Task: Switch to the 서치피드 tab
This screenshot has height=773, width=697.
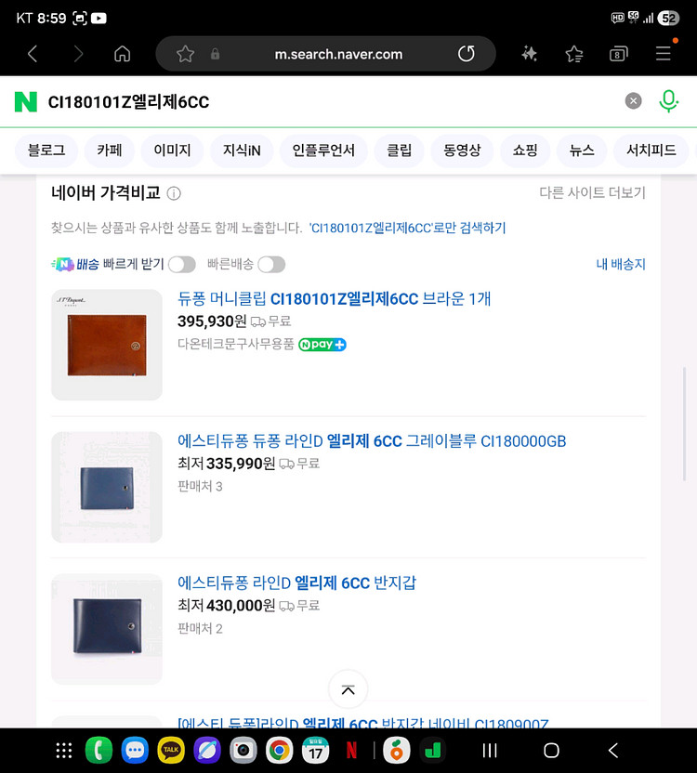Action: [x=651, y=151]
